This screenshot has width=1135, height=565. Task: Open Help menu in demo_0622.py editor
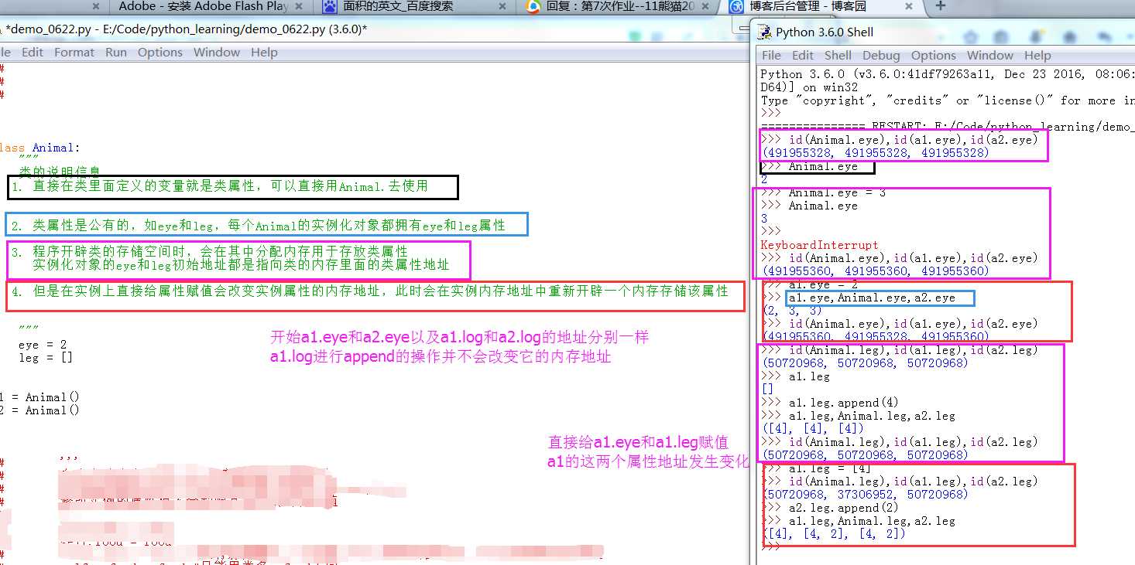[x=264, y=53]
